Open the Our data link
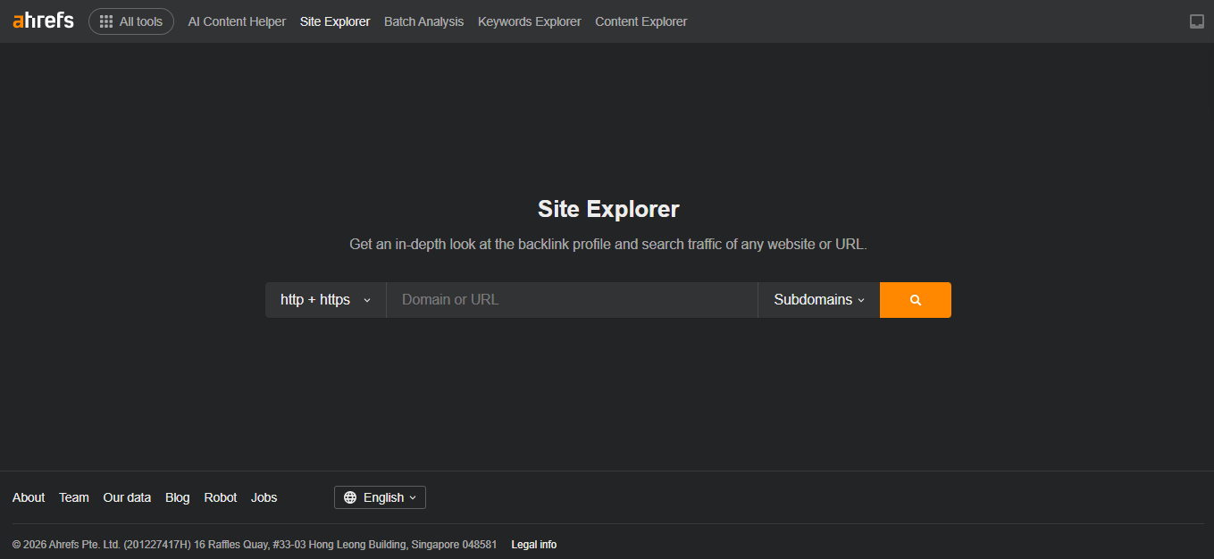 coord(127,497)
